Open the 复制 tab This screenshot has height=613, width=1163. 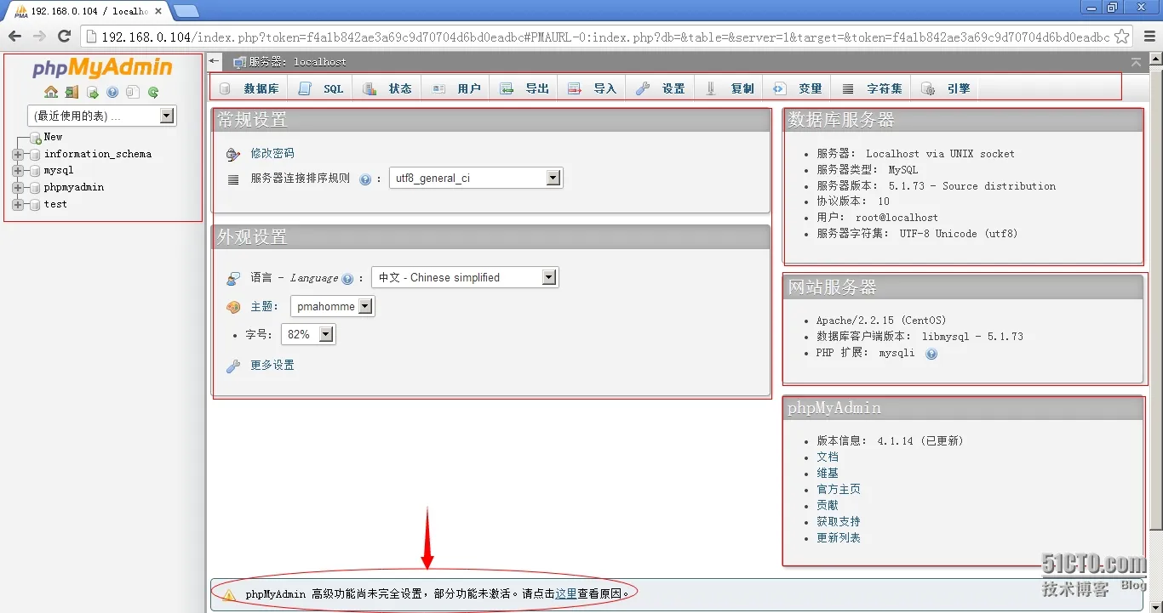tap(730, 88)
